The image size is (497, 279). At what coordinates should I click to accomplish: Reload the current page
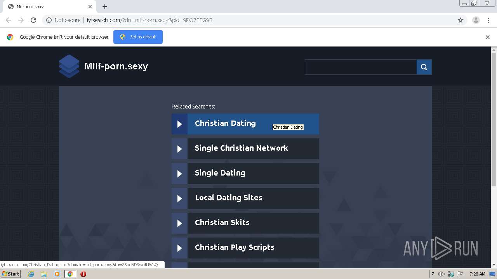[33, 20]
